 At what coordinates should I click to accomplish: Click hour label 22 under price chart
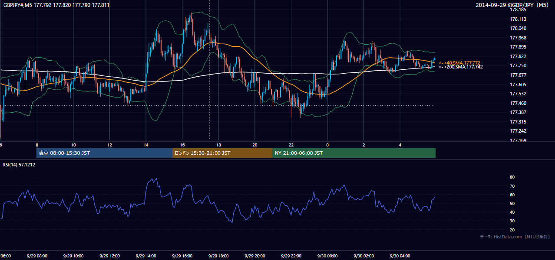click(291, 145)
